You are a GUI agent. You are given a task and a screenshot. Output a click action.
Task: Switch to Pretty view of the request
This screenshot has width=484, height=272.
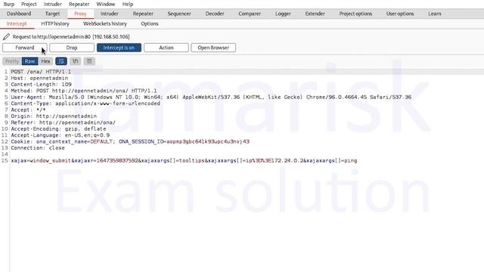[12, 61]
